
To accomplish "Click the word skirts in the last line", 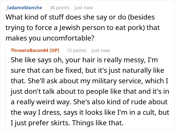I will (x=60, y=123).
